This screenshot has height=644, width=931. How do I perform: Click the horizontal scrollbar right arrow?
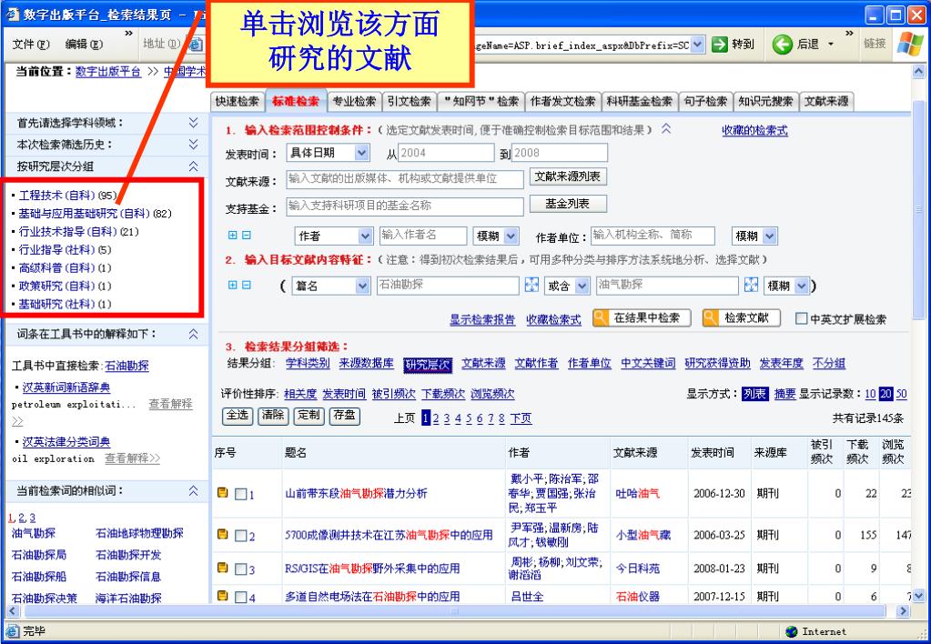[x=903, y=610]
